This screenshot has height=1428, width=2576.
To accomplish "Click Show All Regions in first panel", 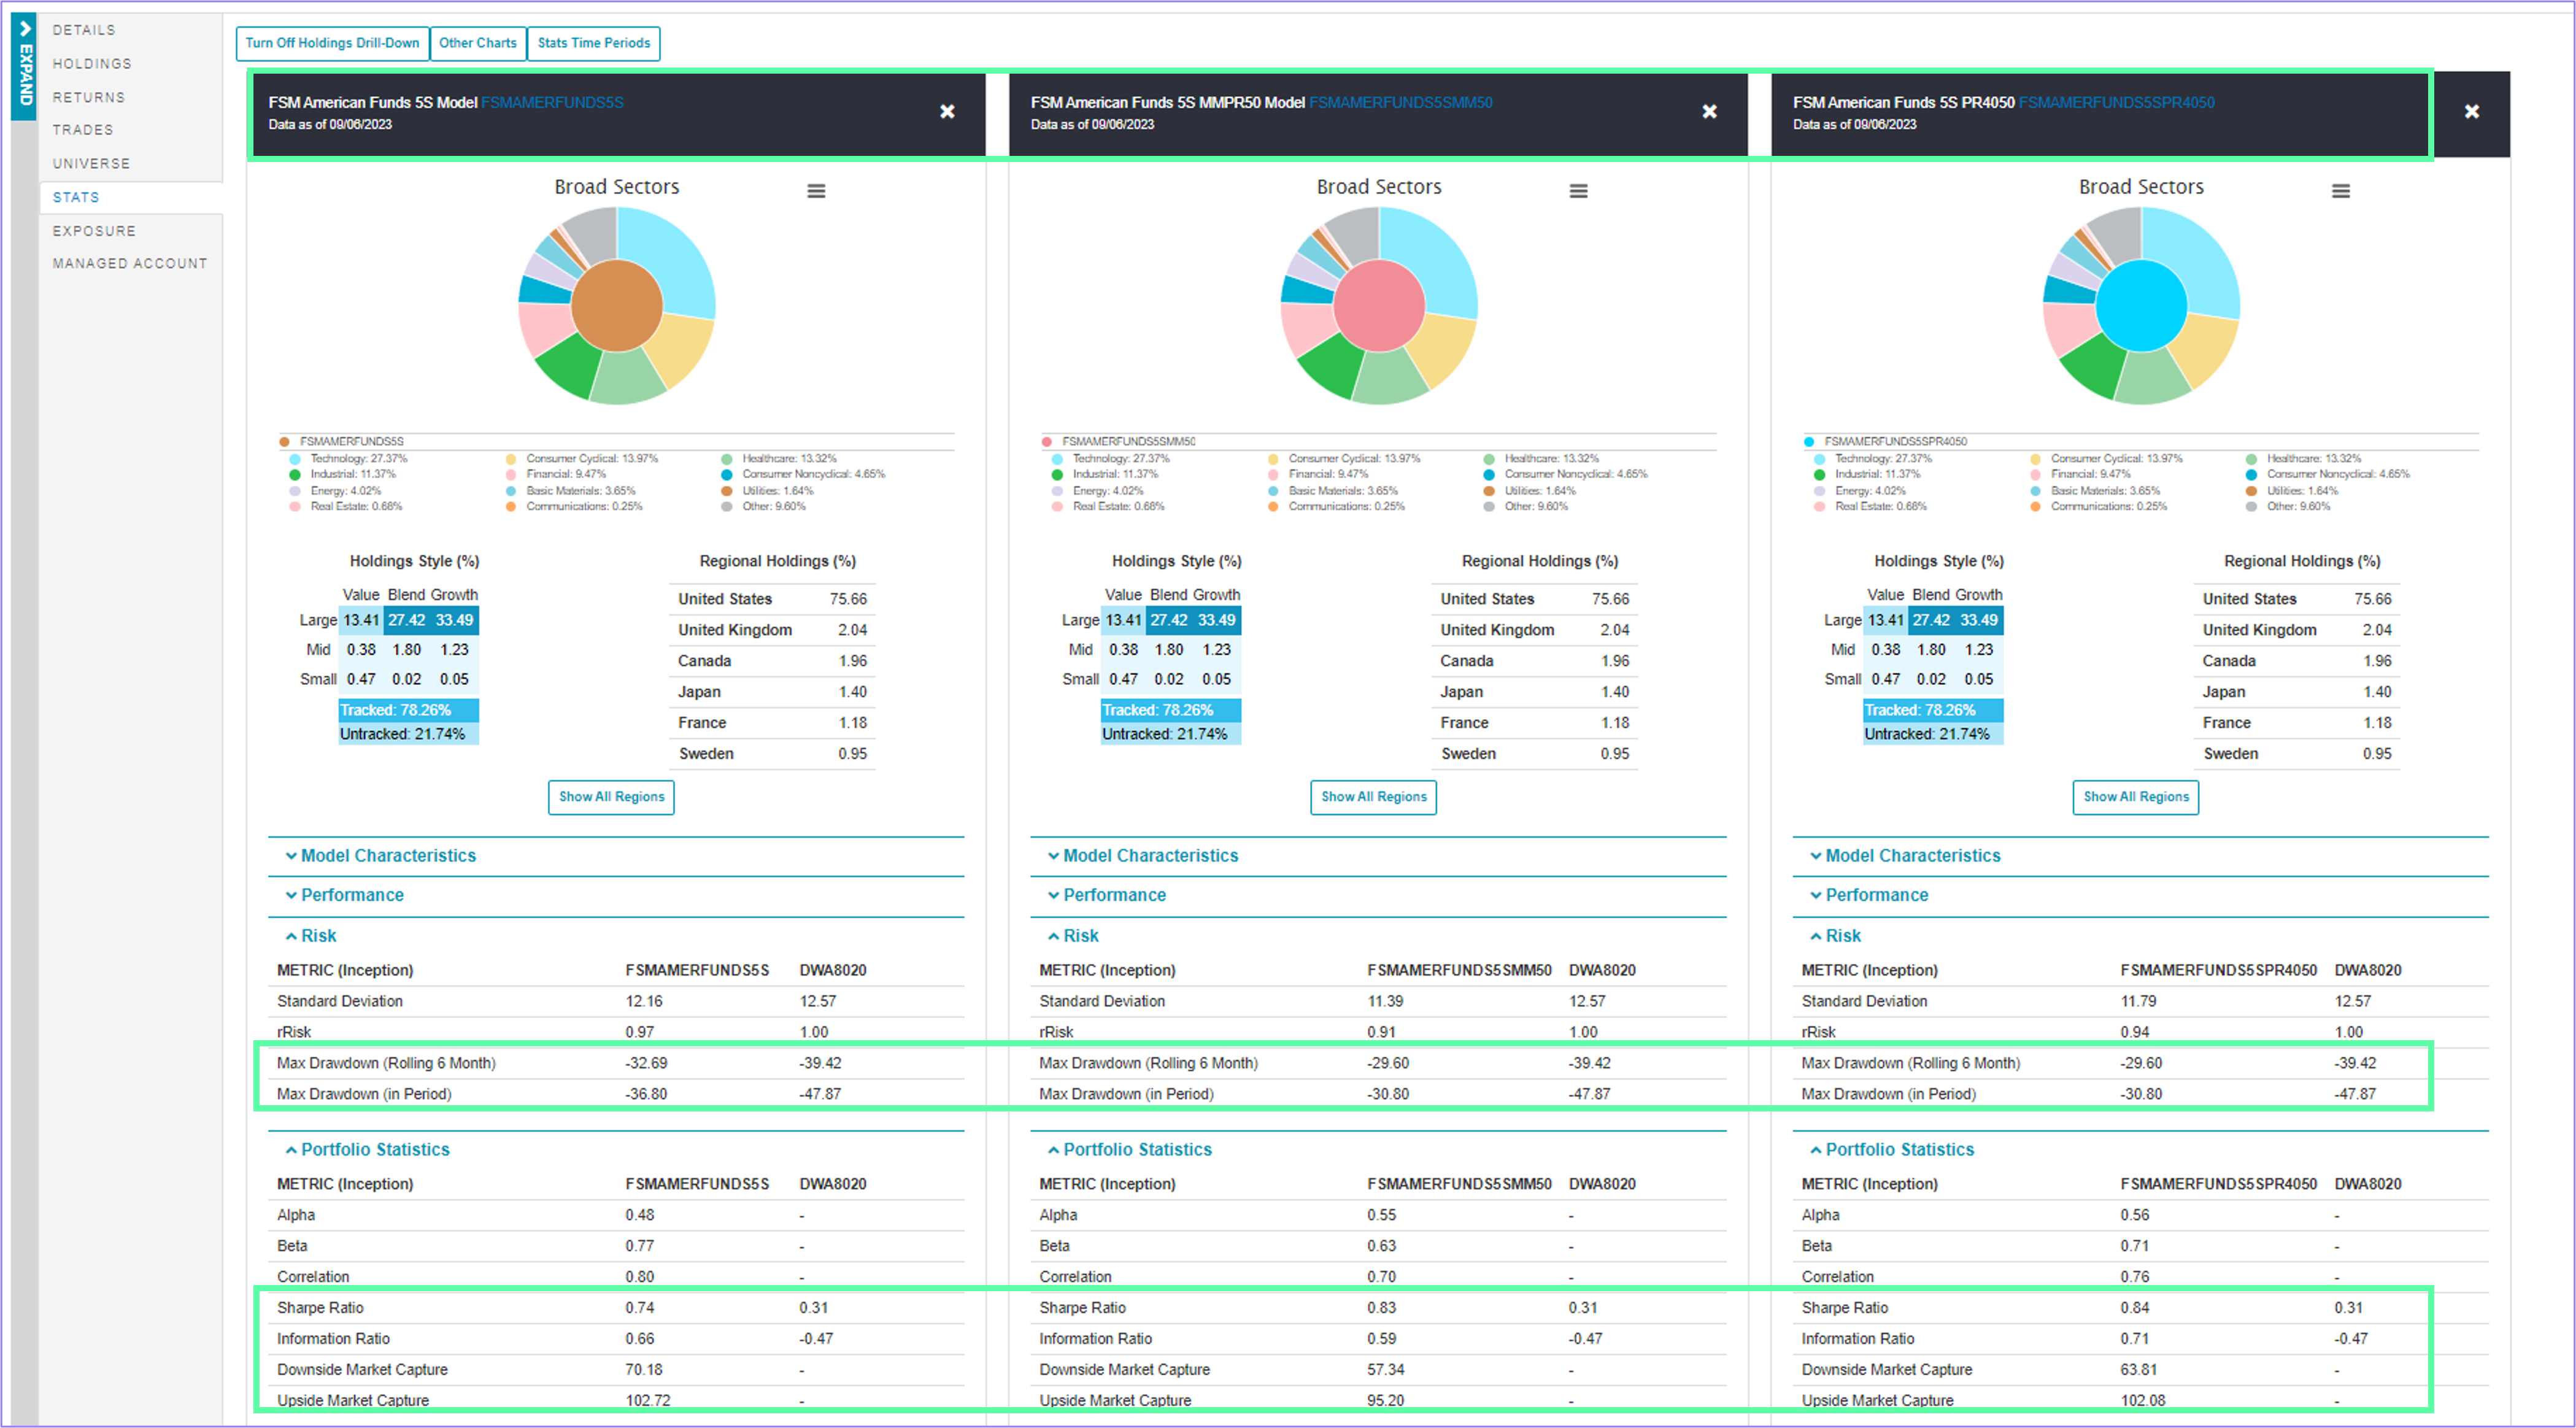I will (x=611, y=797).
